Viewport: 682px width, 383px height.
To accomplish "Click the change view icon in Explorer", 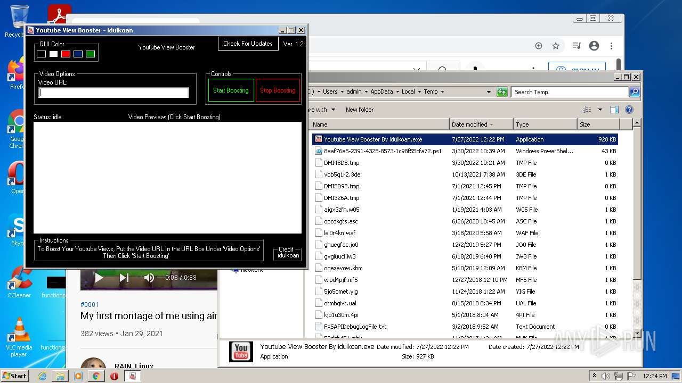I will click(587, 110).
